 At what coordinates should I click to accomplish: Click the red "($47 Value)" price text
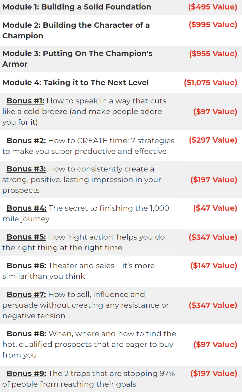click(215, 208)
